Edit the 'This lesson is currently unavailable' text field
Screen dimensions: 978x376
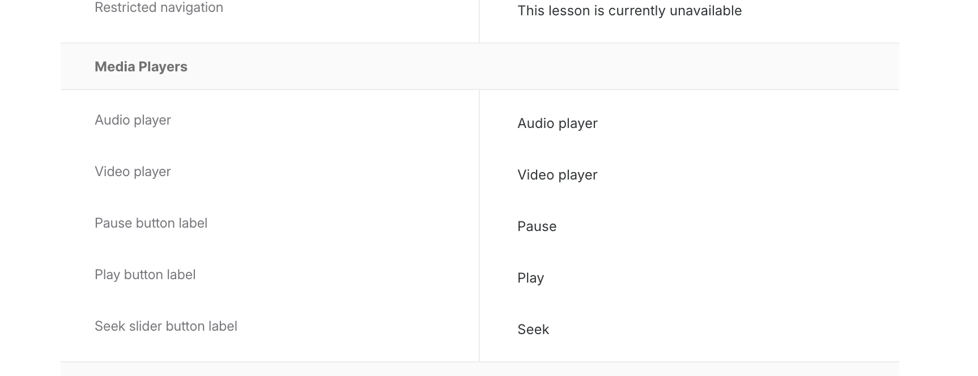[x=689, y=11]
